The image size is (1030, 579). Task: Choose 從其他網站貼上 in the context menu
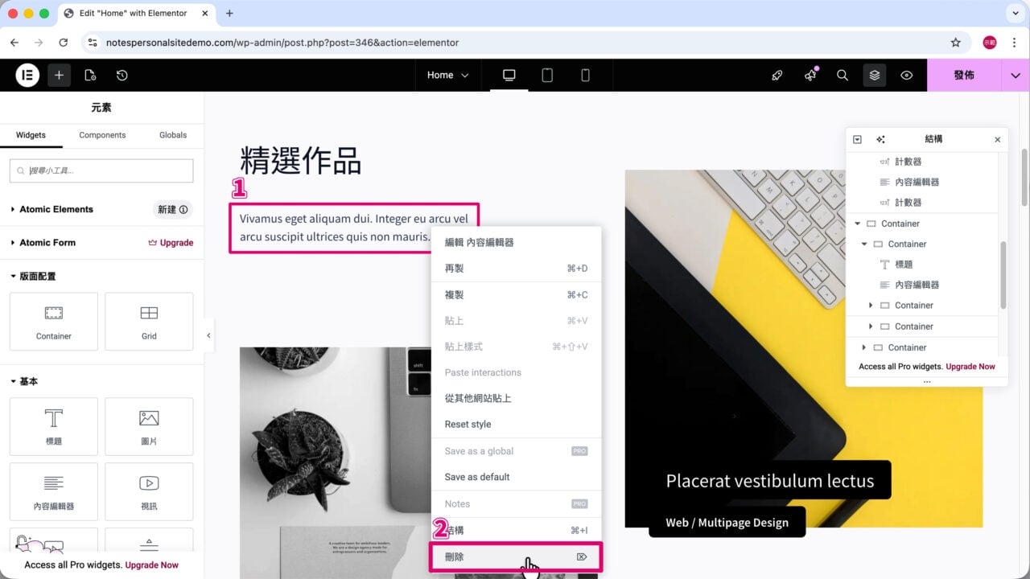click(517, 398)
